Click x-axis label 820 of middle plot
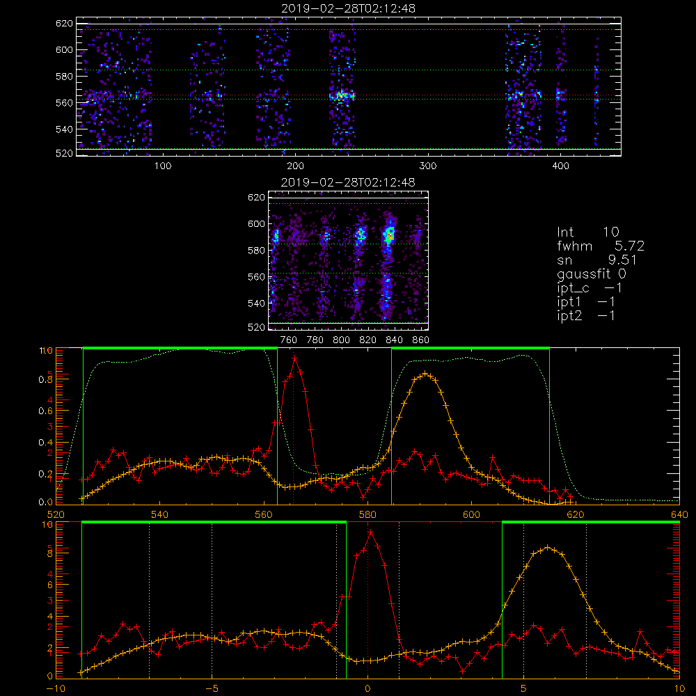This screenshot has height=696, width=696. pyautogui.click(x=368, y=340)
